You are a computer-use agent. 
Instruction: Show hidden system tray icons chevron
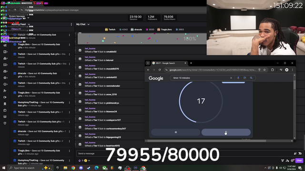click(x=265, y=168)
